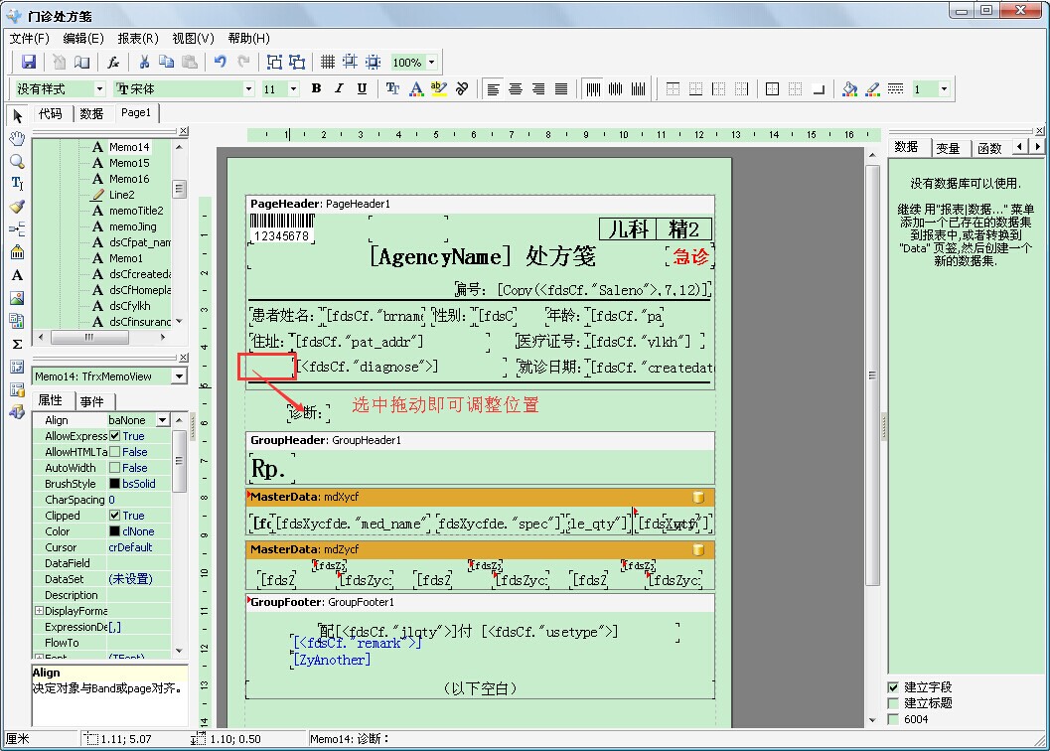Viewport: 1050px width, 751px height.
Task: Open the frame width 1 dropdown
Action: point(944,88)
